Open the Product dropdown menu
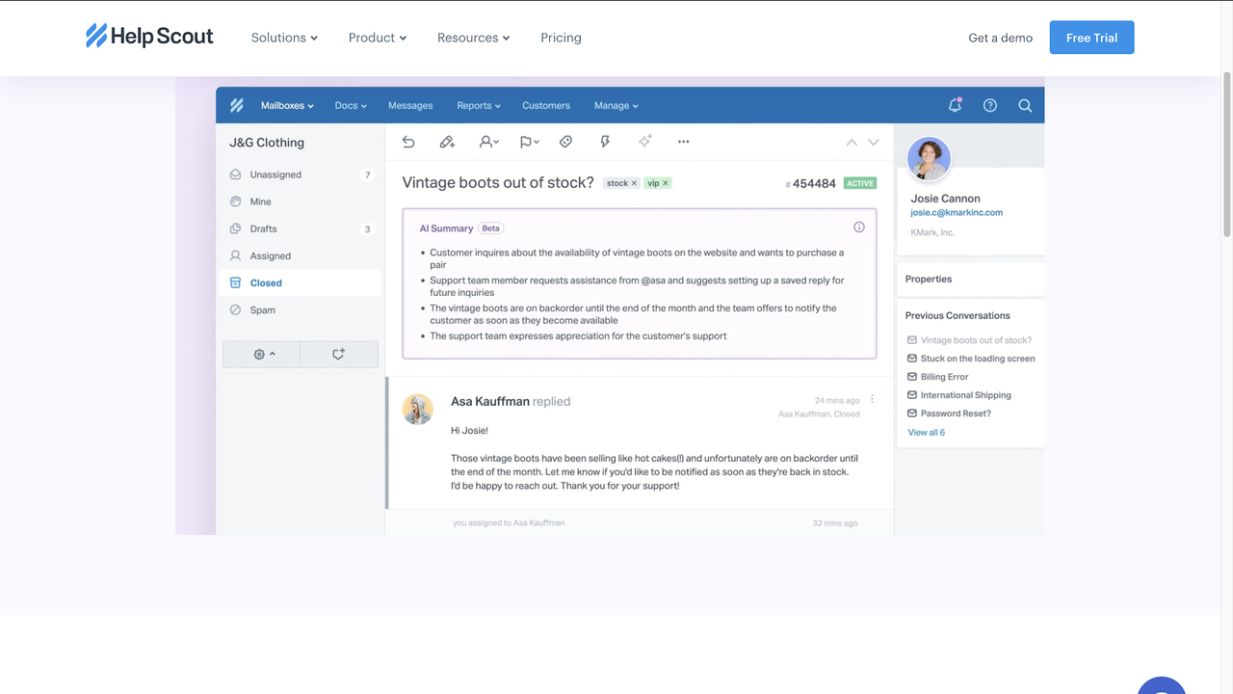This screenshot has width=1233, height=694. 378,38
